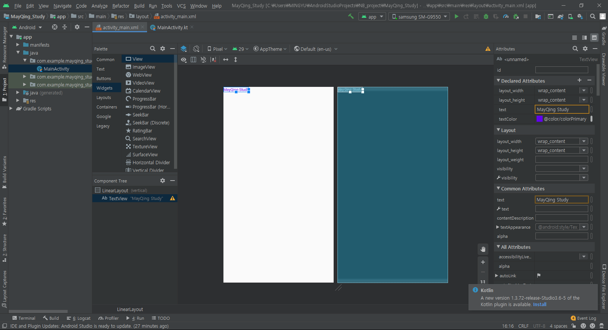Switch editor to Code view mode
Screen dimensions: 608x330
575,38
